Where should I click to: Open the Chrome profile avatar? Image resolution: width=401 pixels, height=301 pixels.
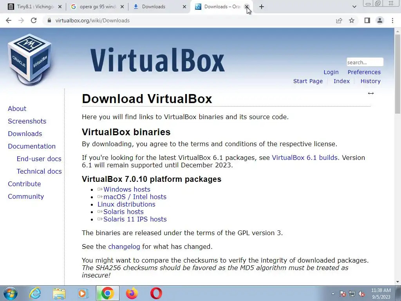coord(380,20)
